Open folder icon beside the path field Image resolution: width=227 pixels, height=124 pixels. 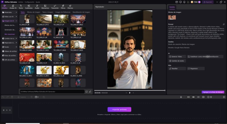(87, 92)
